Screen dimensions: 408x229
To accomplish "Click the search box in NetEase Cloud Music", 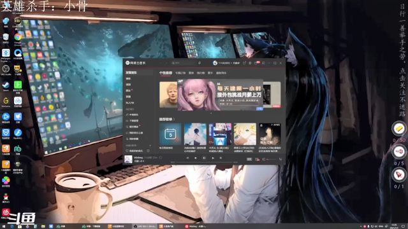I will click(x=183, y=63).
